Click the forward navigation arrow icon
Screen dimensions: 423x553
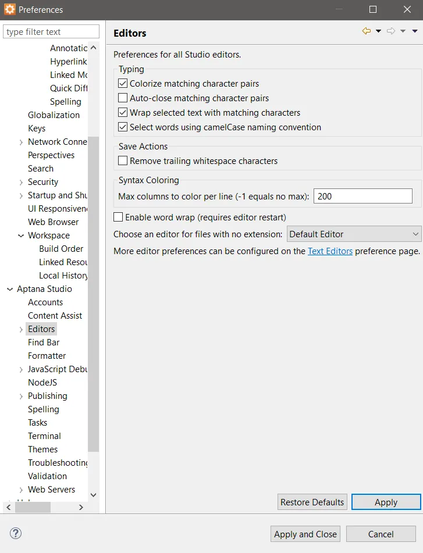point(391,31)
